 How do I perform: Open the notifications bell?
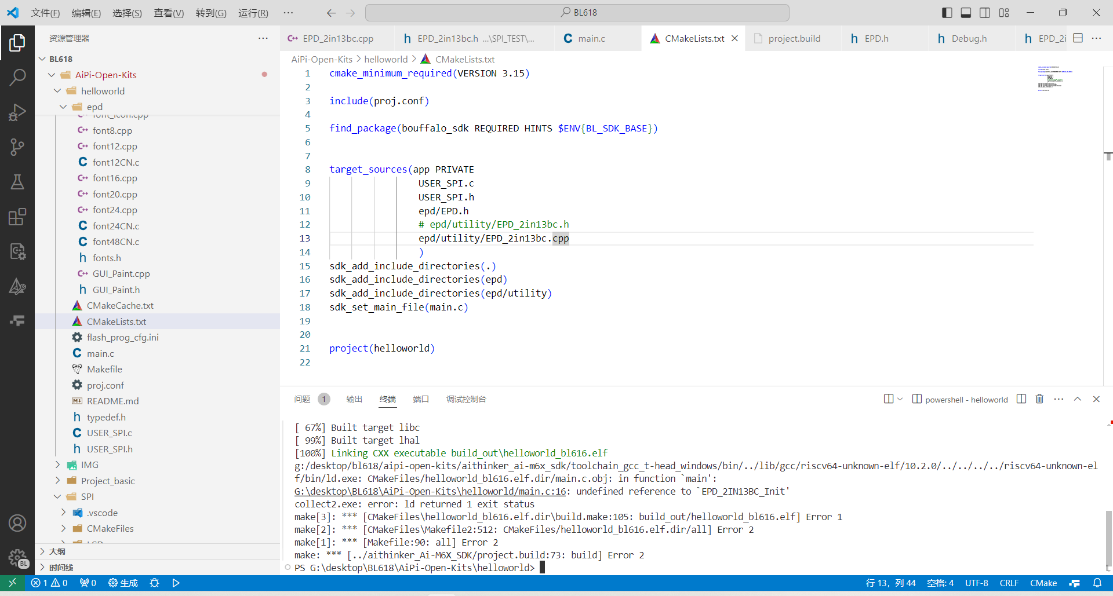point(1097,583)
